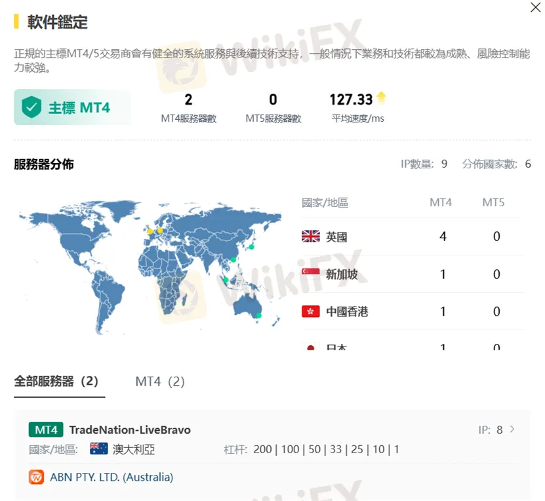This screenshot has height=501, width=545.
Task: Click the green MT4 tag on TradeNation-LiveBravo
Action: [46, 430]
